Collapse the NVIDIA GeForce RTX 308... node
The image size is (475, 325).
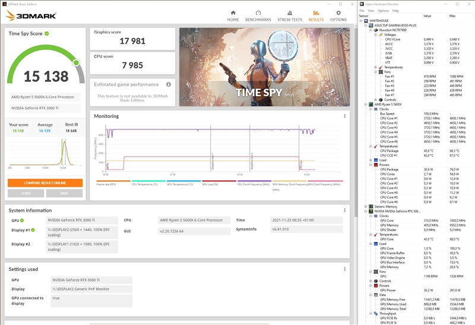[366, 211]
